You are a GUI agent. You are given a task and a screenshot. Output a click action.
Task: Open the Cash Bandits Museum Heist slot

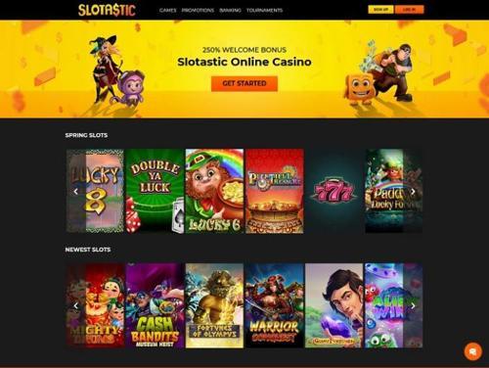(155, 305)
